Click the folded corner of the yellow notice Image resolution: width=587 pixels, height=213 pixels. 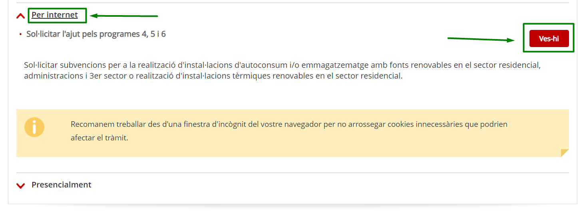coord(565,153)
